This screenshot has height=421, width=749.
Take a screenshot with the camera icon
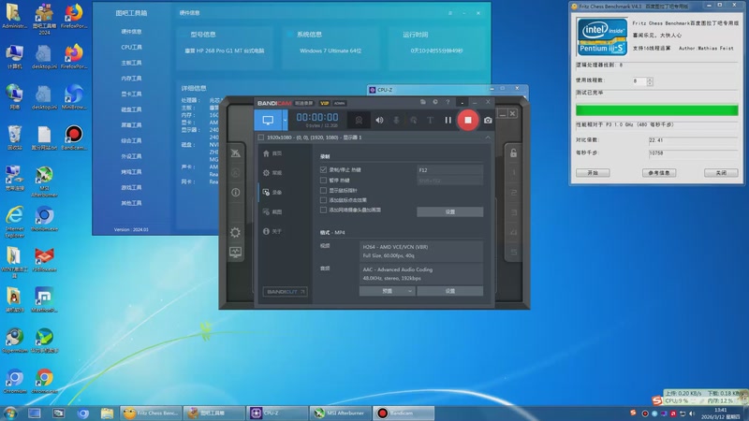click(488, 120)
